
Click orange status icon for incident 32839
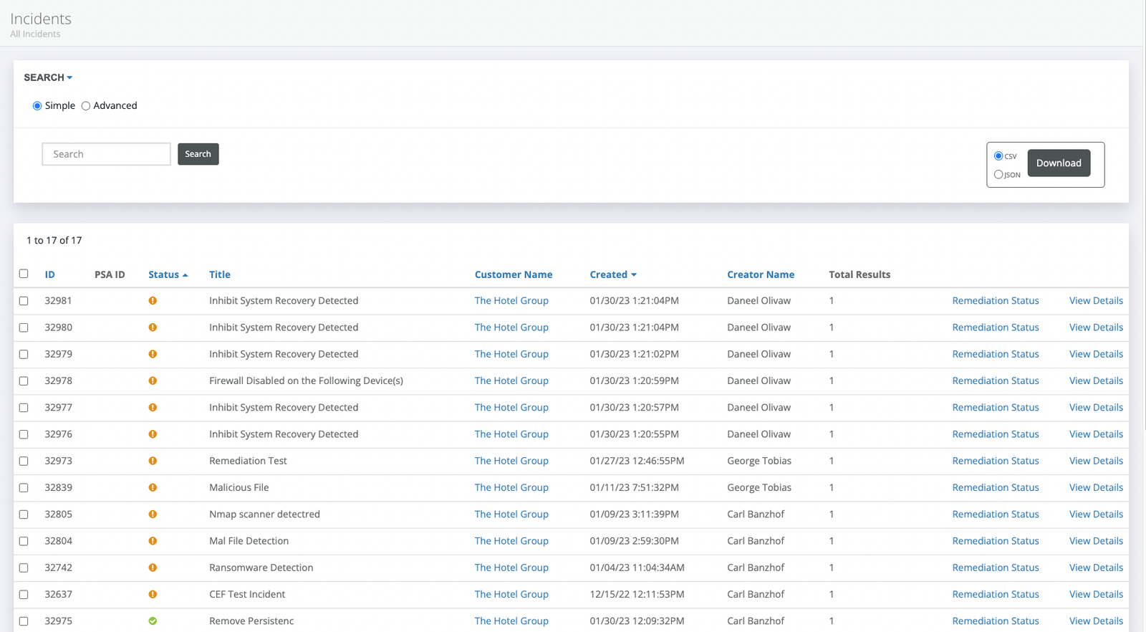pyautogui.click(x=153, y=487)
